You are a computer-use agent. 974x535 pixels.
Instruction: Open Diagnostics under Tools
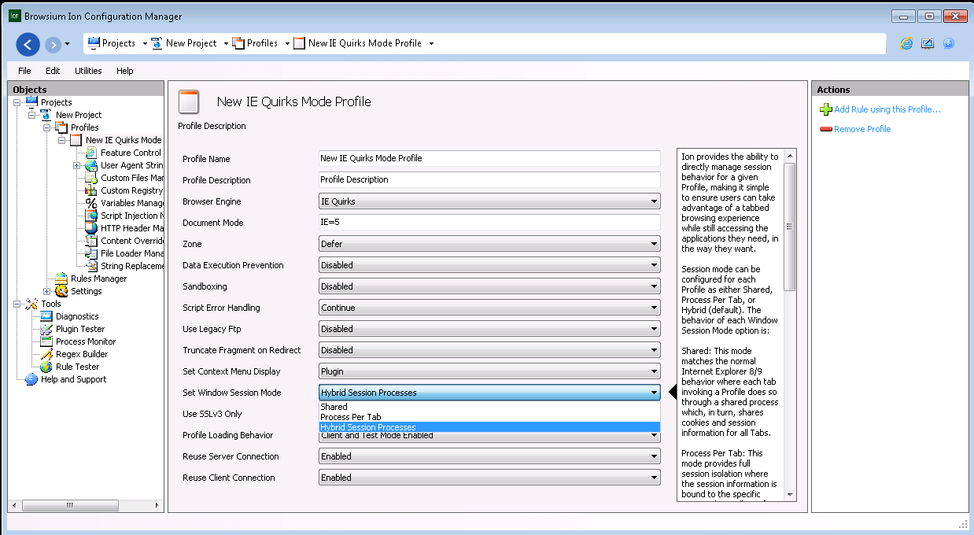77,316
